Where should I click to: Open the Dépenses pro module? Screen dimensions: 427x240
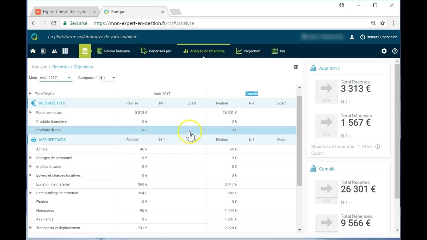(156, 51)
